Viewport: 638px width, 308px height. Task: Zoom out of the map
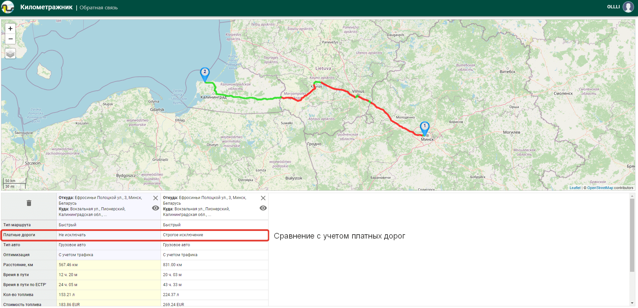pyautogui.click(x=10, y=39)
